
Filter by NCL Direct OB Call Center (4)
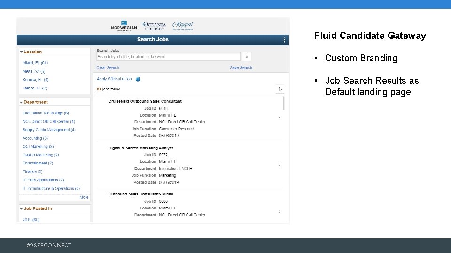tap(49, 121)
